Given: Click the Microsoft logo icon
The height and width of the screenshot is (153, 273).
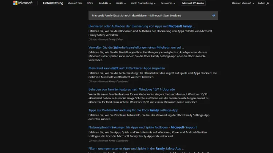Looking at the screenshot, I should [15, 3].
